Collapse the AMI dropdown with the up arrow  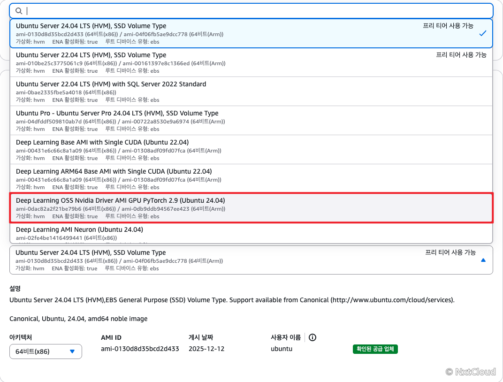(483, 260)
